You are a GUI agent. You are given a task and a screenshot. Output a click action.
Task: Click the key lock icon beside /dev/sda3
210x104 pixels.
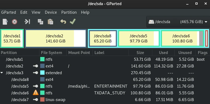click(x=35, y=73)
